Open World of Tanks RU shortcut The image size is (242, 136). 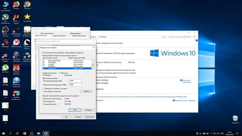click(x=16, y=57)
